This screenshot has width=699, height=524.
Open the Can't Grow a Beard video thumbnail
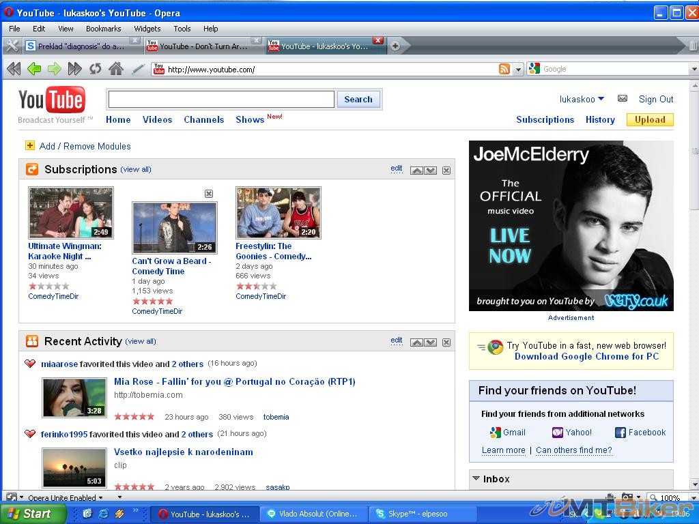174,227
